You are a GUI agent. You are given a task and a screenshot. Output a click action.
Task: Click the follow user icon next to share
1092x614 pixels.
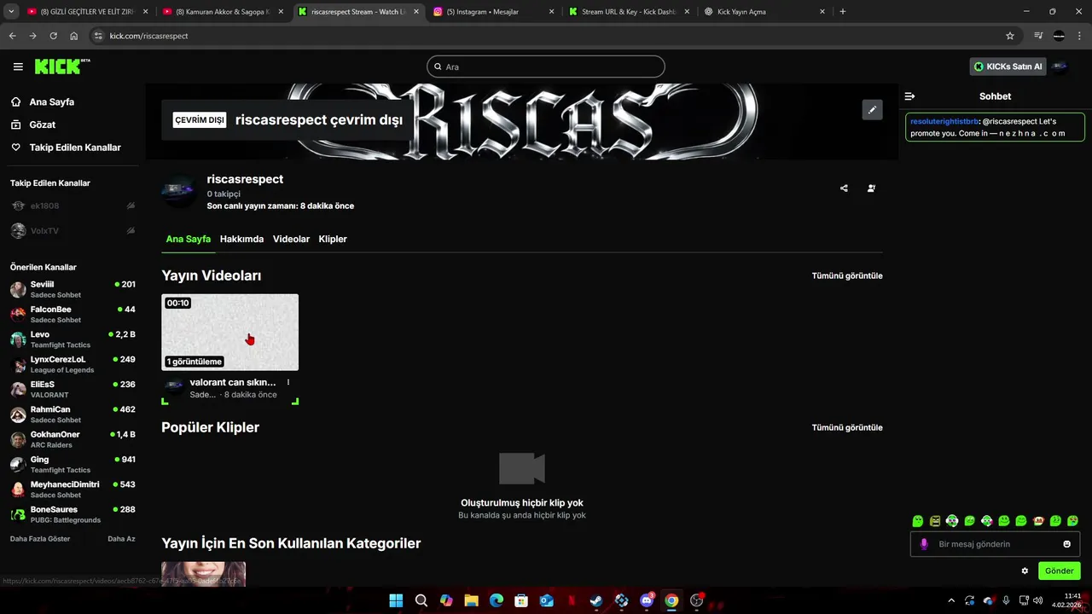pyautogui.click(x=871, y=188)
